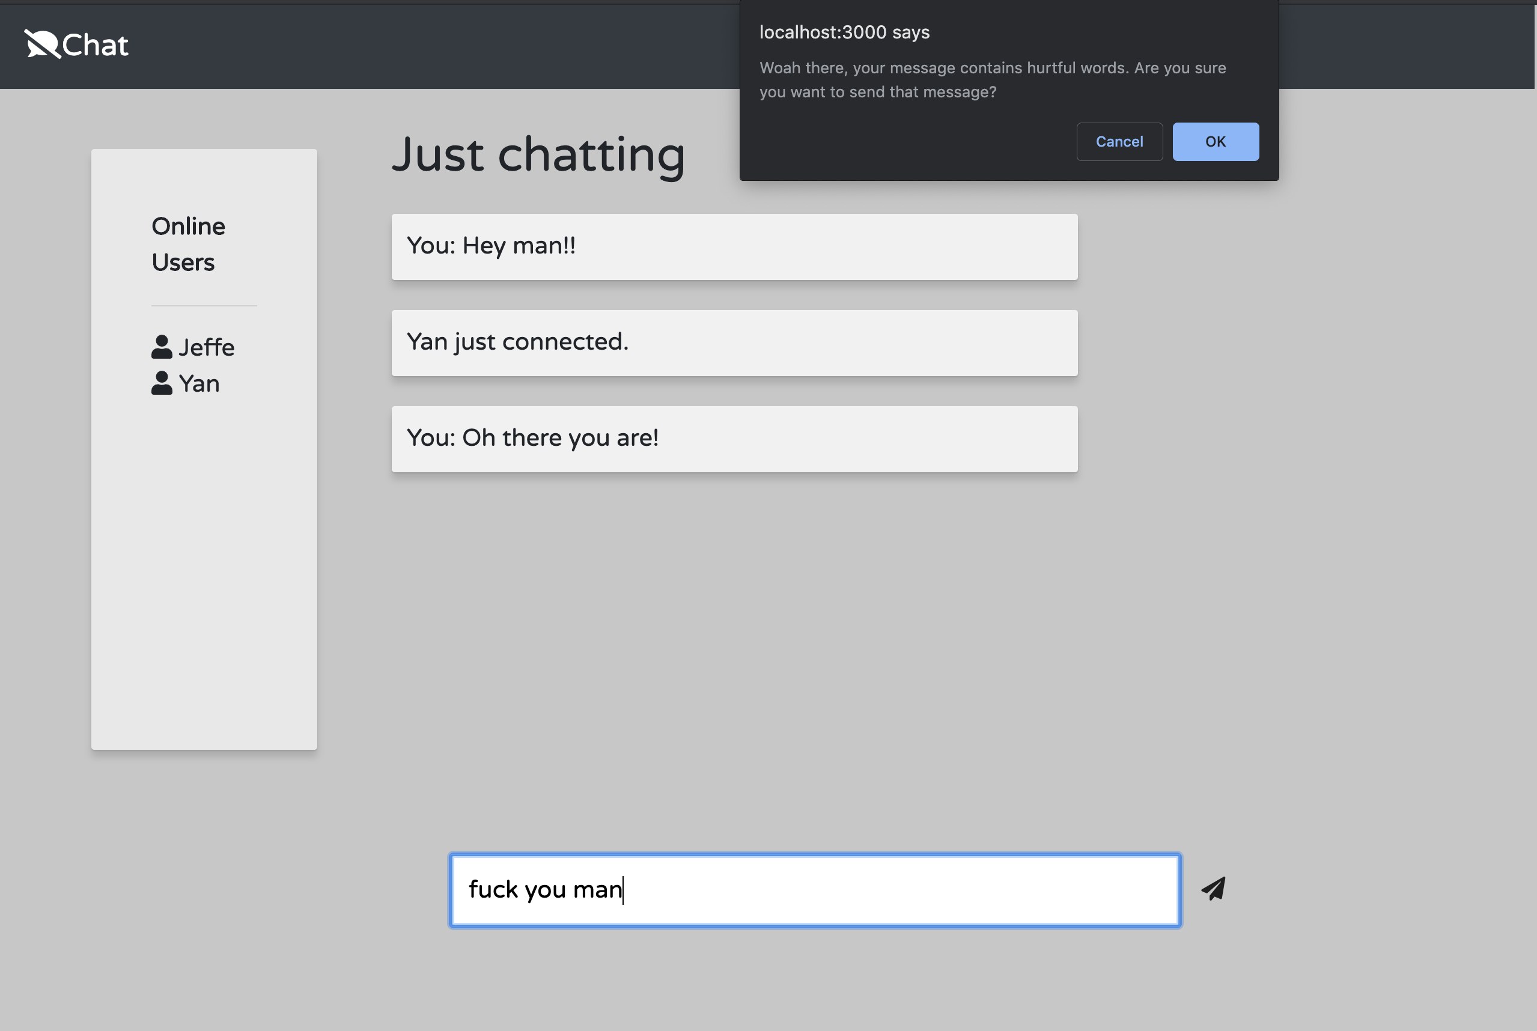Click the hurtful words warning text

pos(992,79)
